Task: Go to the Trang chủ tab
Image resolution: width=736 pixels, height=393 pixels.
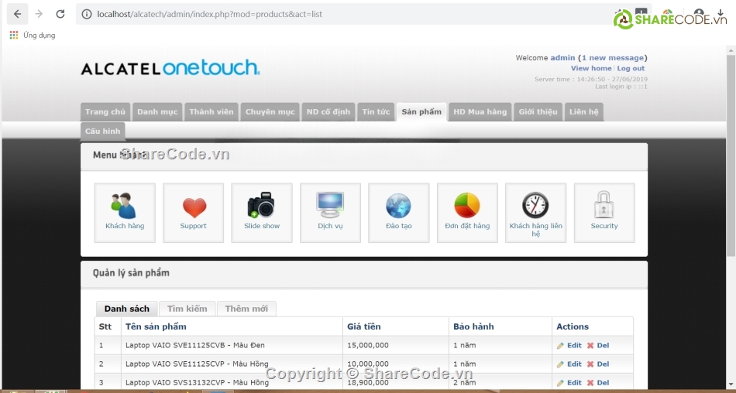Action: coord(105,111)
